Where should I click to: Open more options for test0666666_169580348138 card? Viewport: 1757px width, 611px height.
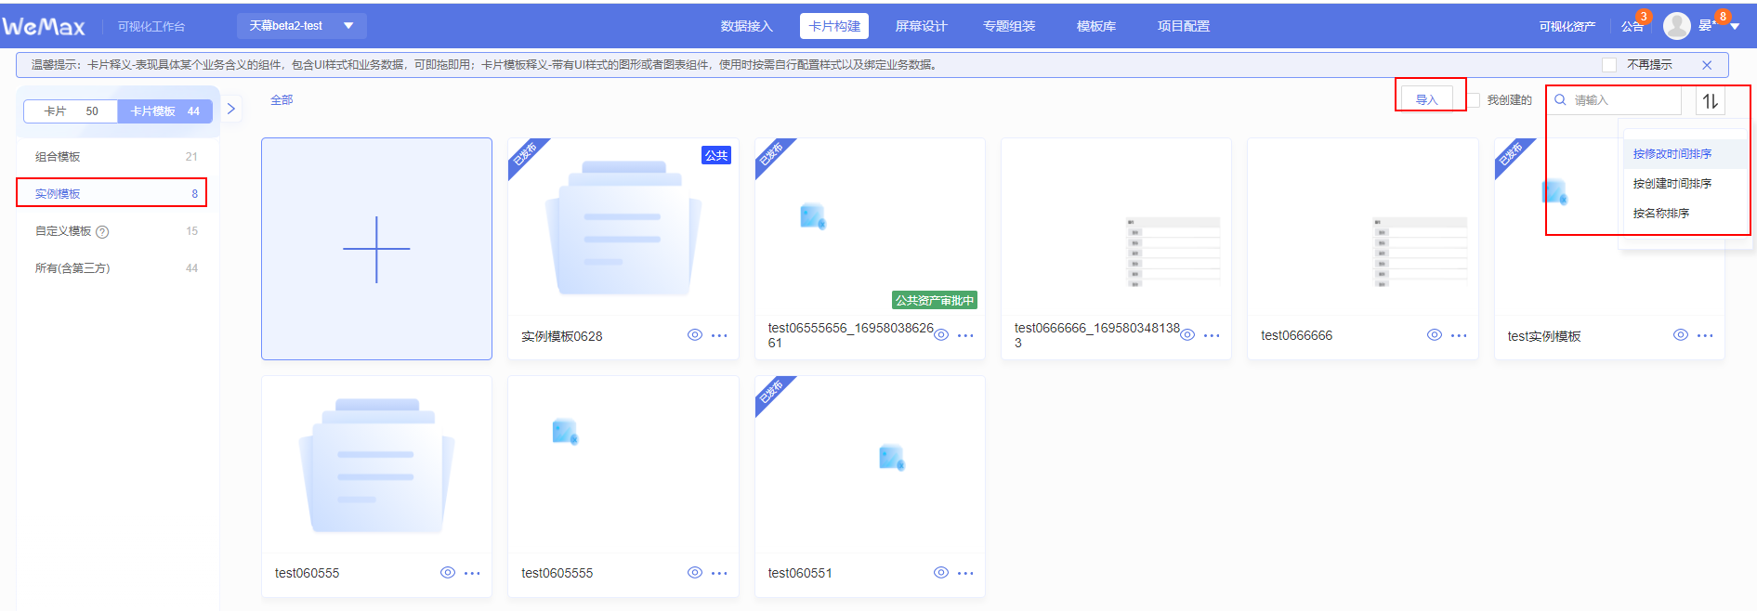[x=1212, y=336]
